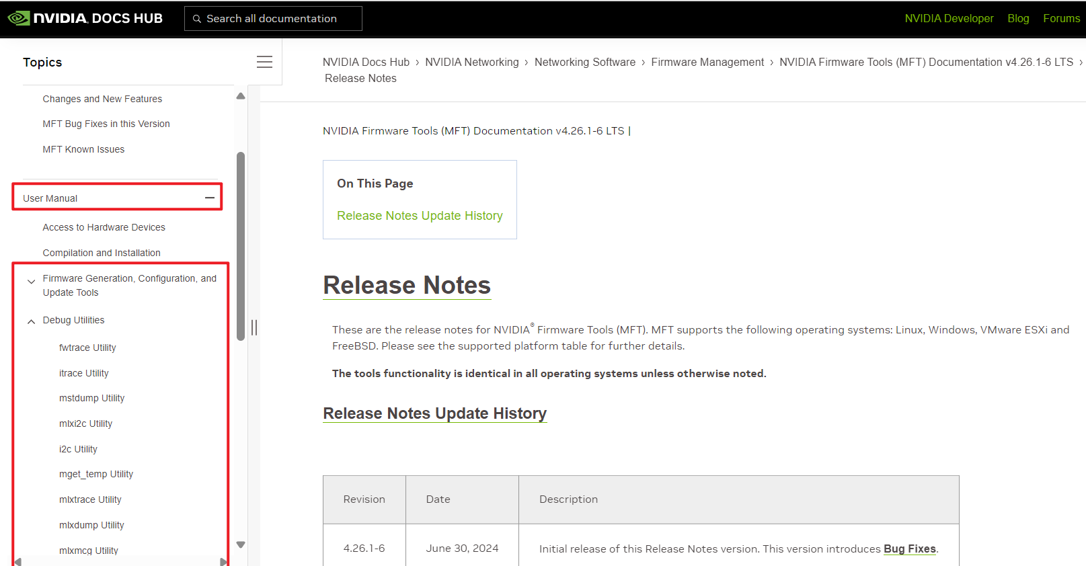The width and height of the screenshot is (1086, 566).
Task: Open mget_temp Utility page
Action: coord(96,474)
